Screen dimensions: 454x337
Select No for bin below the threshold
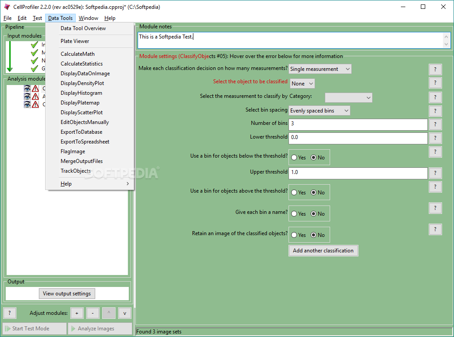318,158
